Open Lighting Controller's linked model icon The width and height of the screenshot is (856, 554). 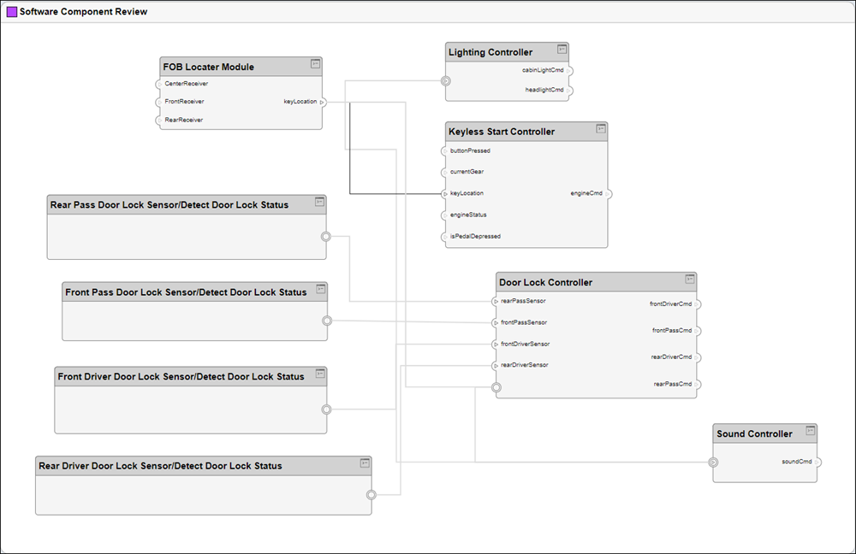(x=562, y=50)
